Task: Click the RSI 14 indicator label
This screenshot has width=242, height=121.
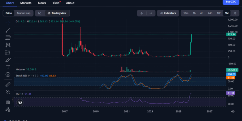Action: (20, 94)
